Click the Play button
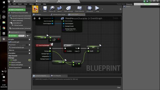 tap(97, 9)
